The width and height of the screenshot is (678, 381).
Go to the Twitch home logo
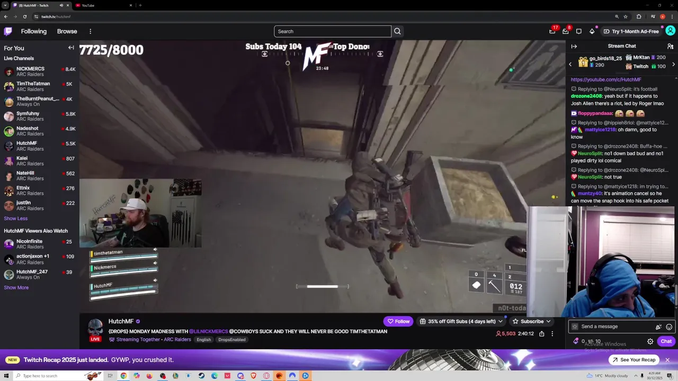coord(8,31)
